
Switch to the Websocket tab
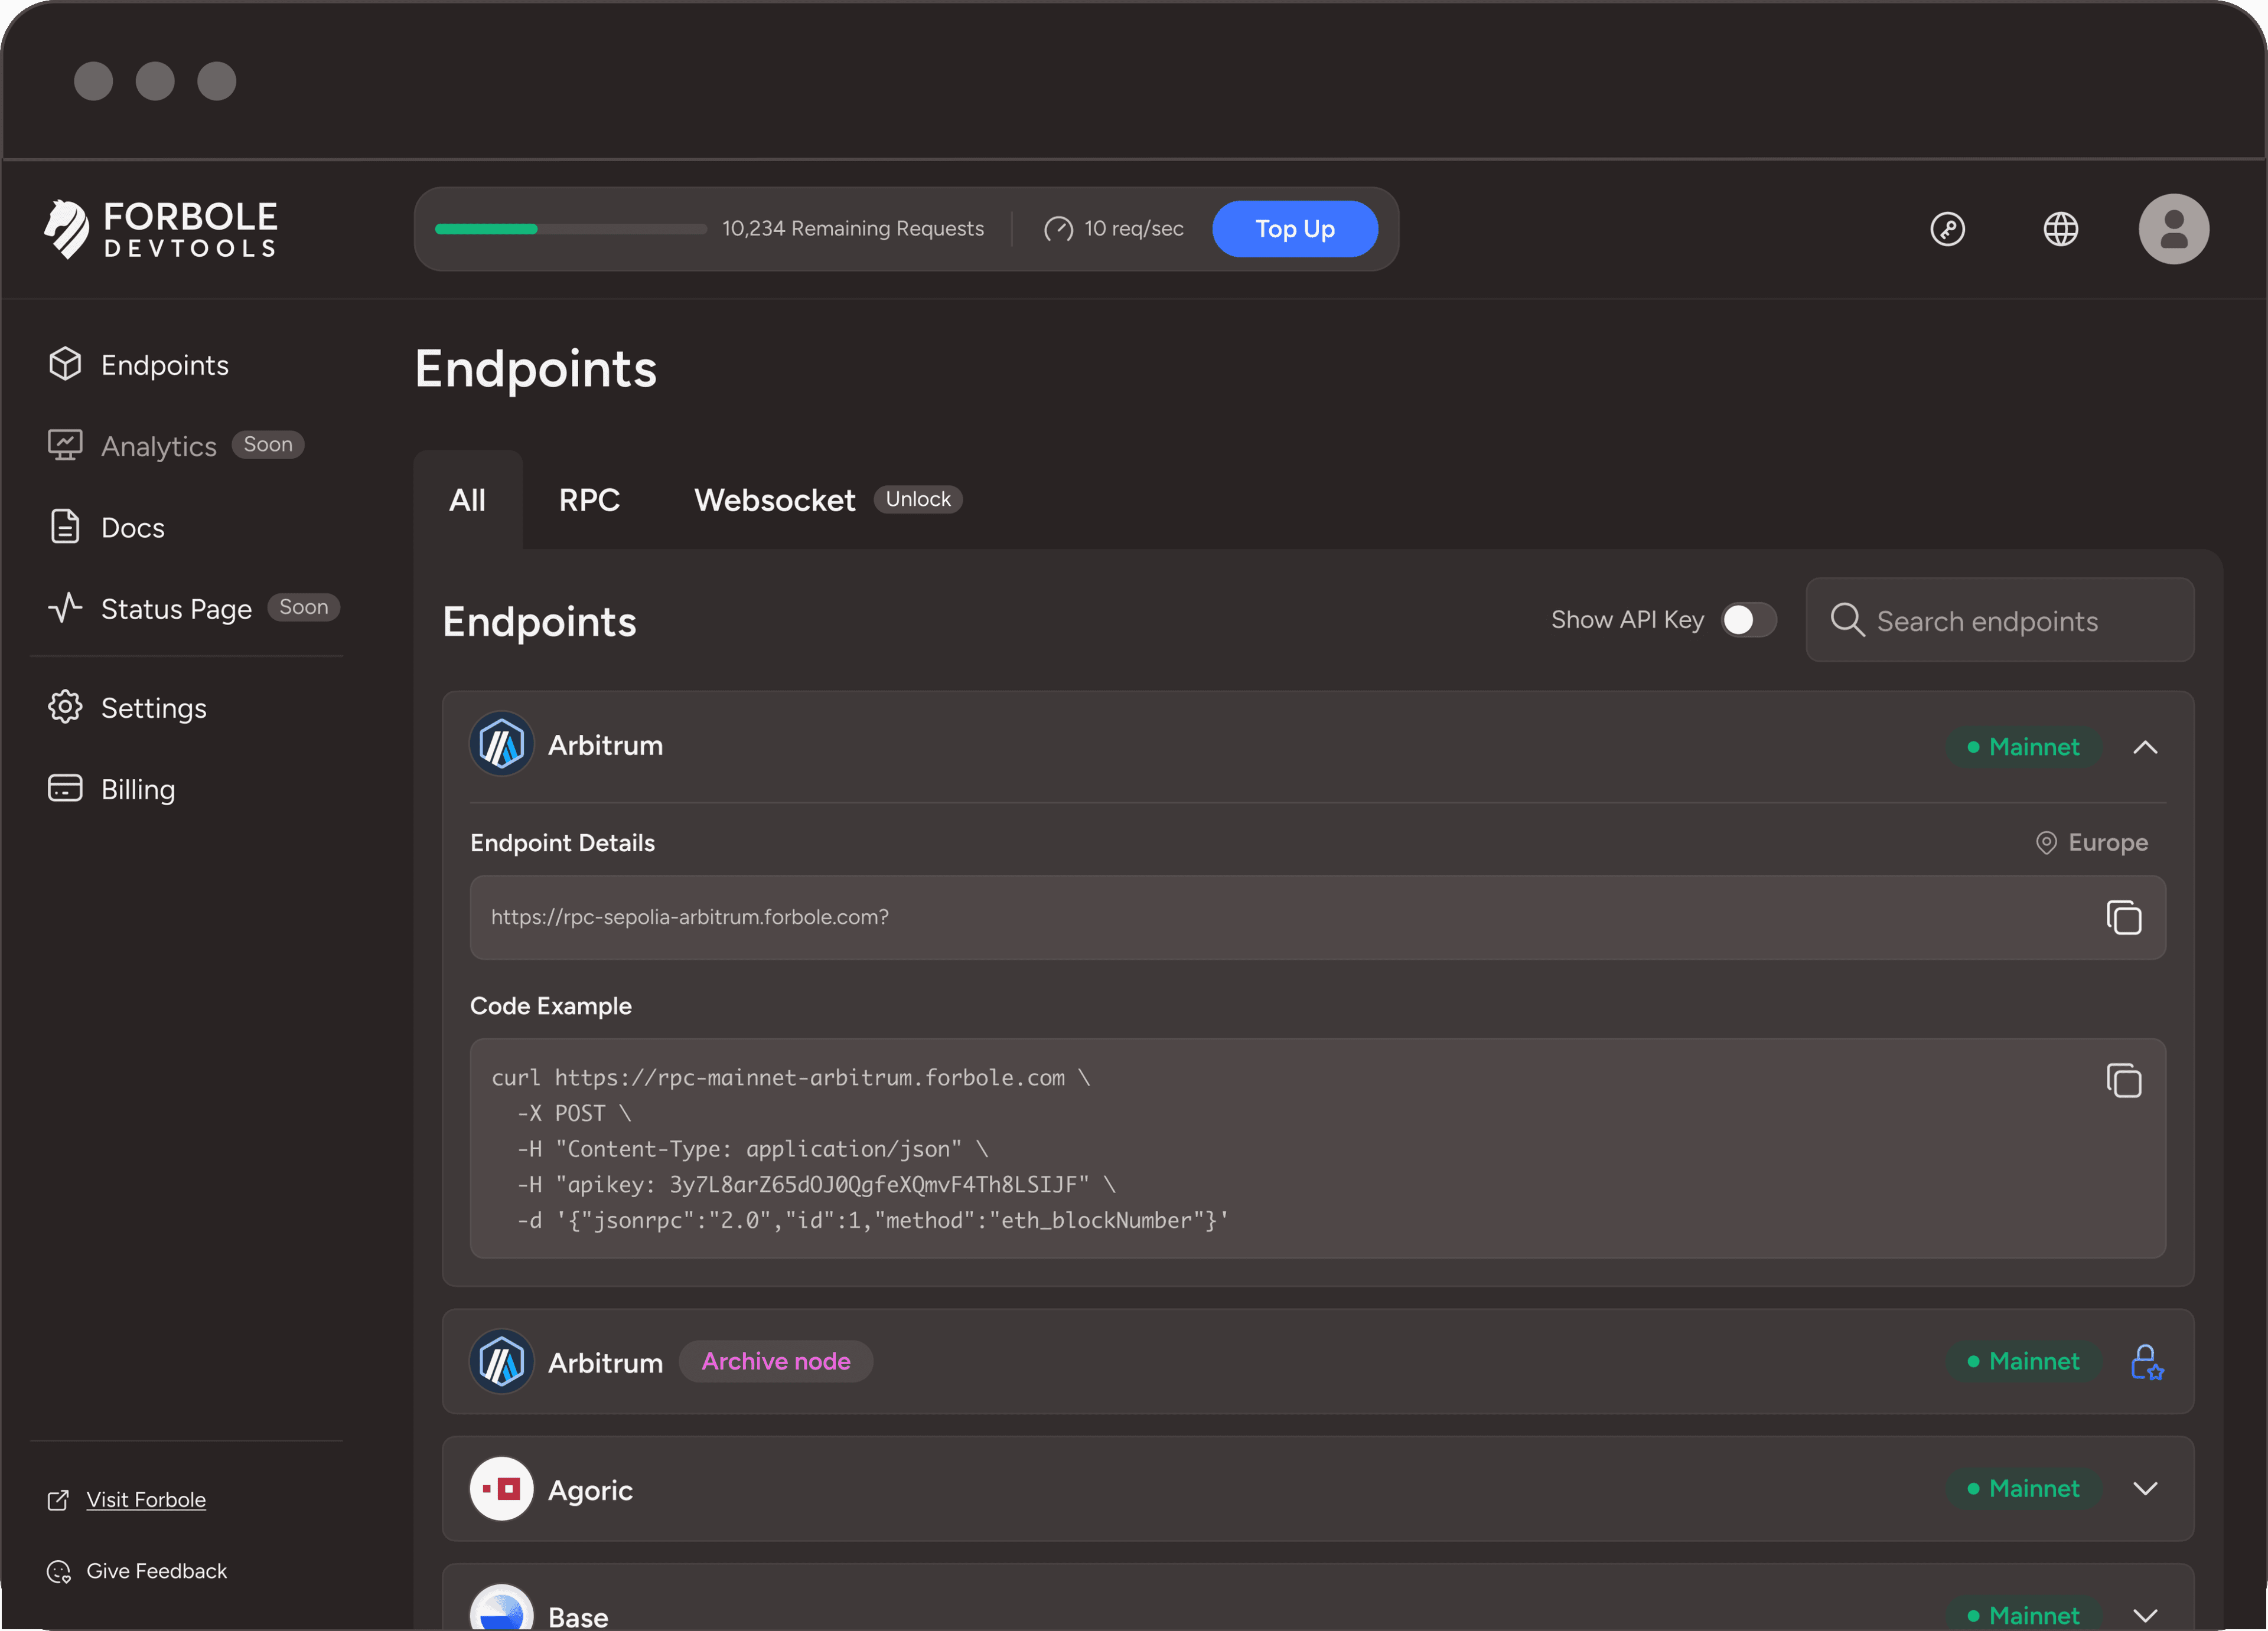tap(774, 500)
